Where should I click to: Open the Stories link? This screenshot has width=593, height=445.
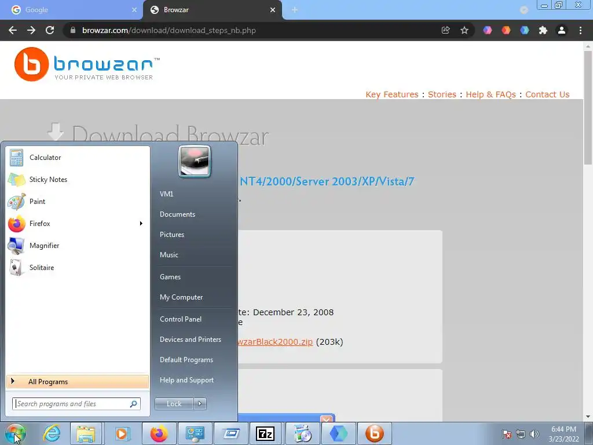pos(442,94)
